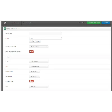Click the round logo icon in the top bar

point(5,23)
